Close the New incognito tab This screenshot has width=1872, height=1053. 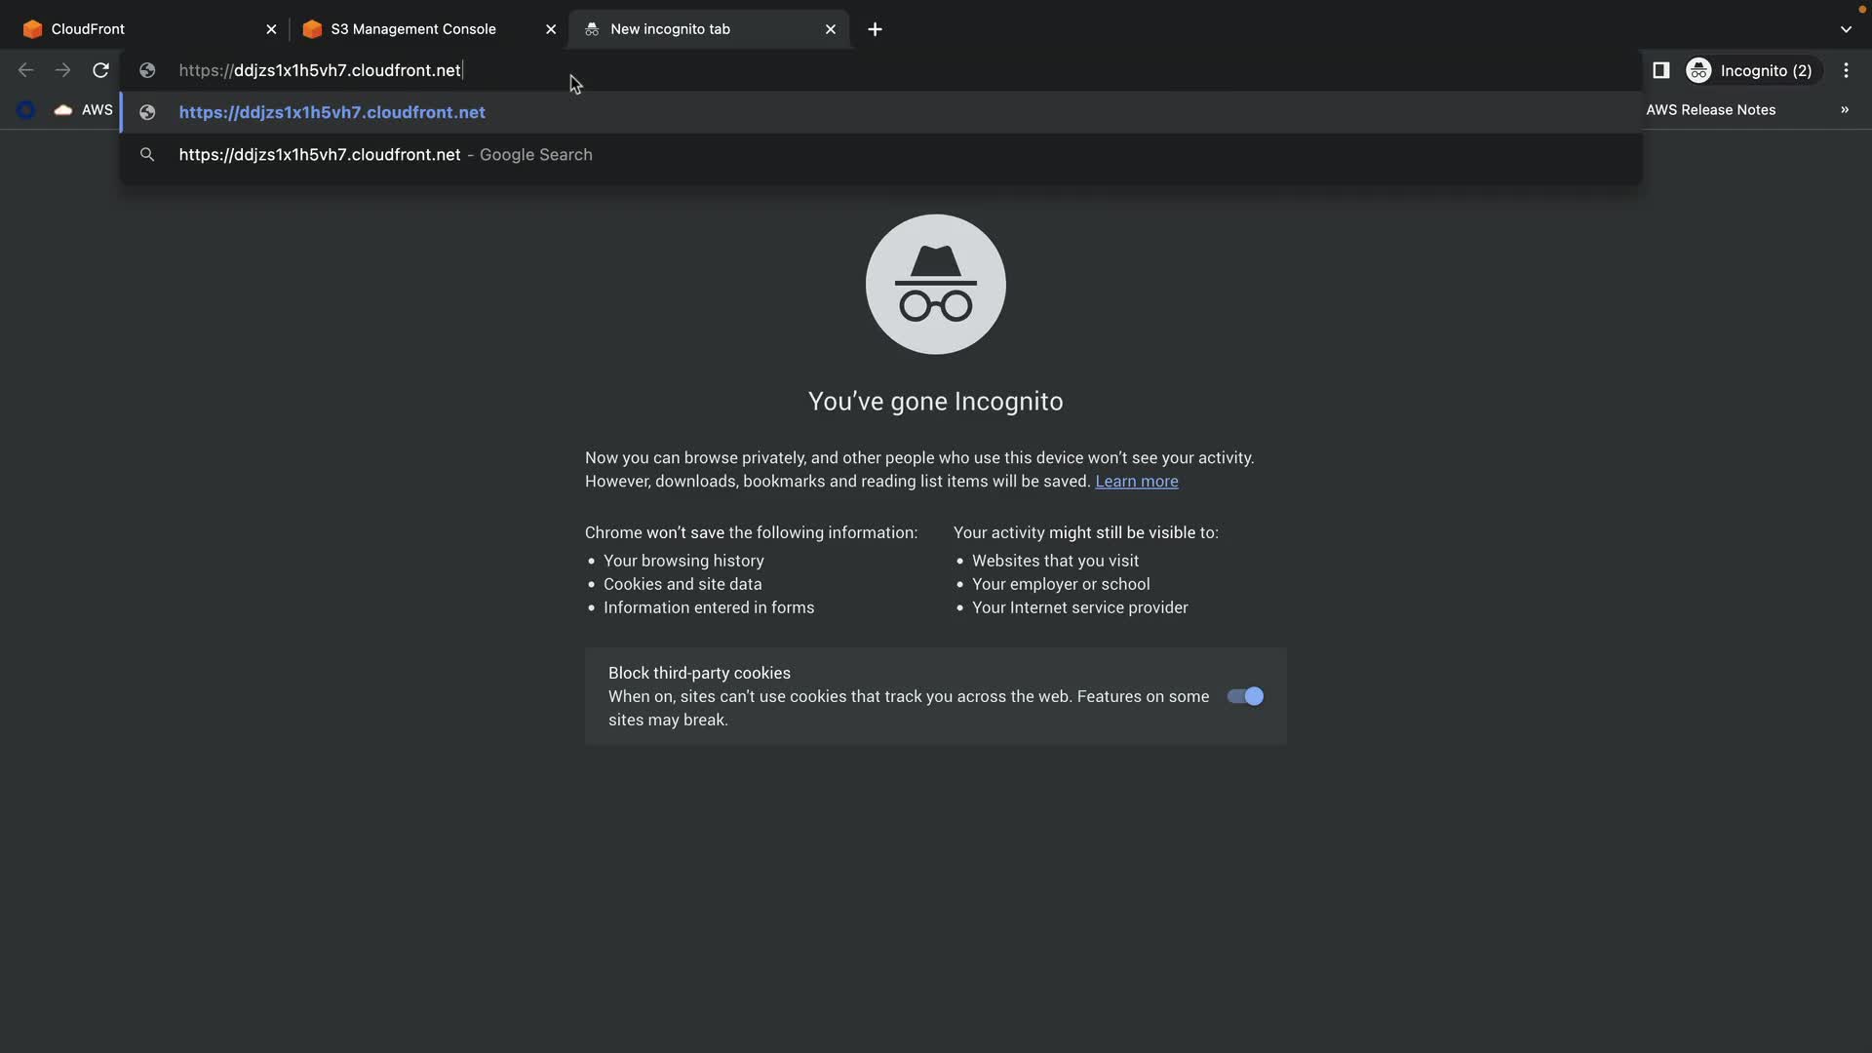pos(831,29)
